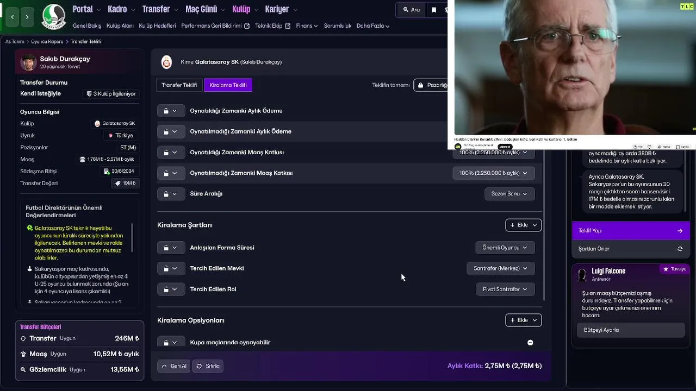Open the Portal menu
This screenshot has height=391, width=696.
coord(86,9)
